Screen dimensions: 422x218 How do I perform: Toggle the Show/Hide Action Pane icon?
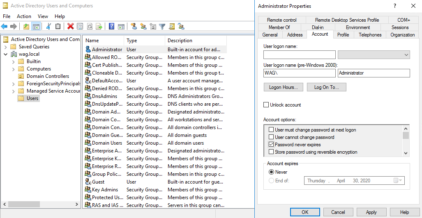121,26
